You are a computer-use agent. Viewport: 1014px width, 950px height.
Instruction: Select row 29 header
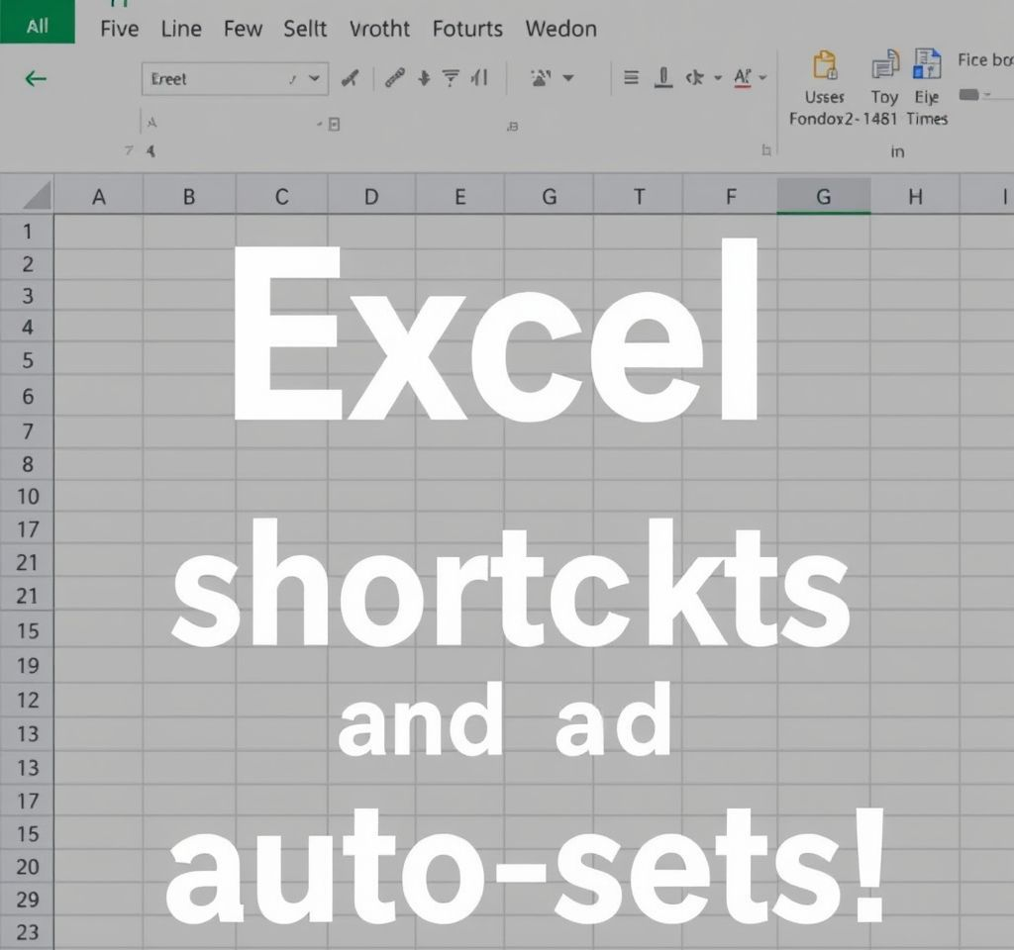coord(27,899)
